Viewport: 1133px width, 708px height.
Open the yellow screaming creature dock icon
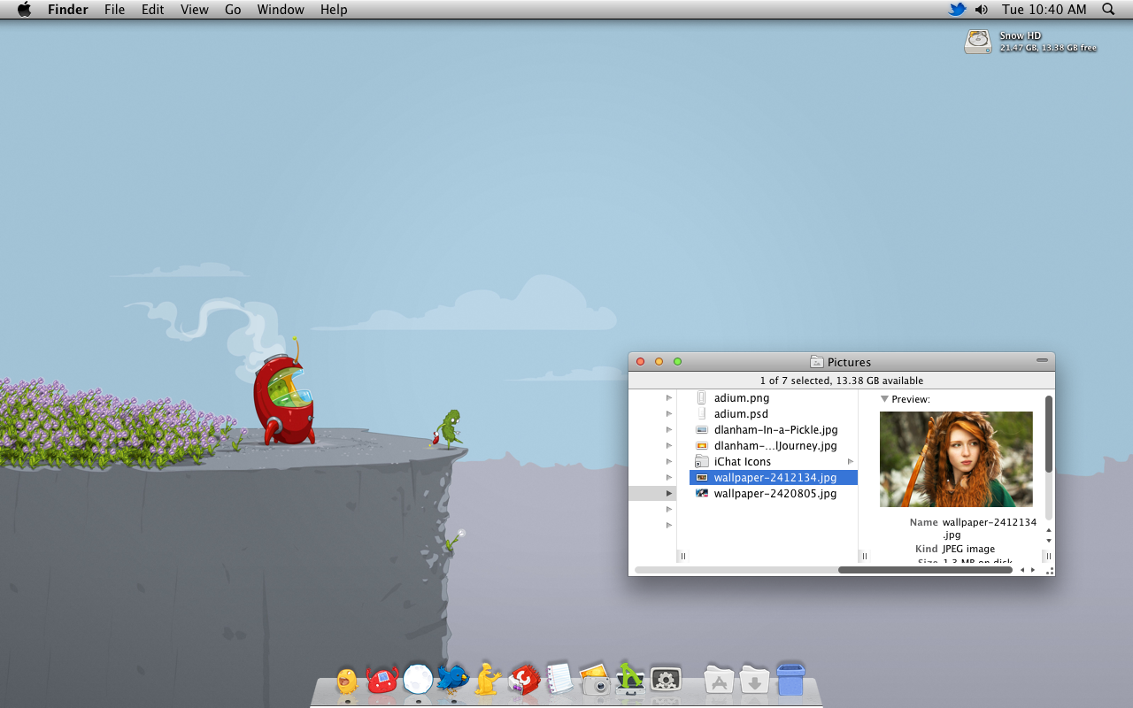[x=347, y=680]
